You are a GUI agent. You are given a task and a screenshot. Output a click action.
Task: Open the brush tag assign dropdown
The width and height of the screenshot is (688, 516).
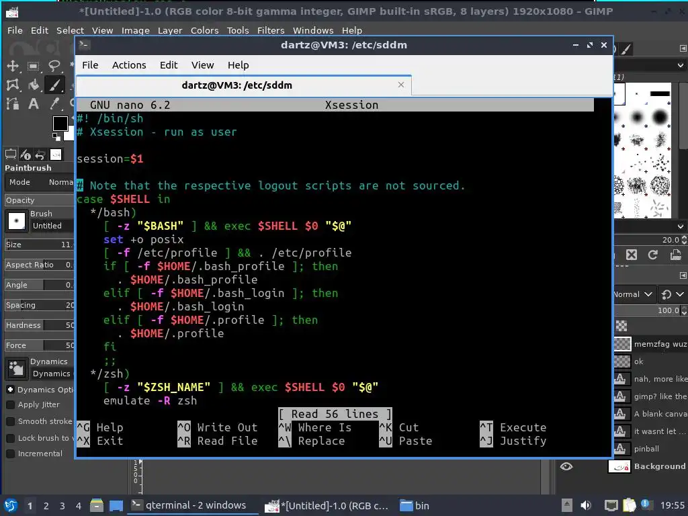(680, 226)
